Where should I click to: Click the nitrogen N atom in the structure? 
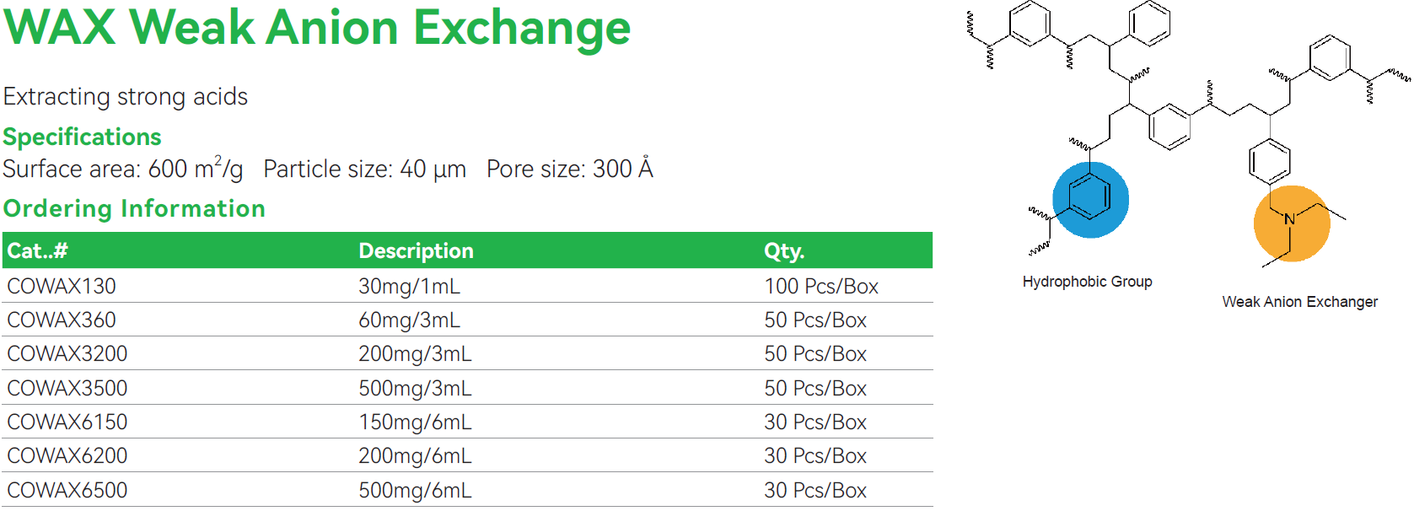pyautogui.click(x=1289, y=219)
